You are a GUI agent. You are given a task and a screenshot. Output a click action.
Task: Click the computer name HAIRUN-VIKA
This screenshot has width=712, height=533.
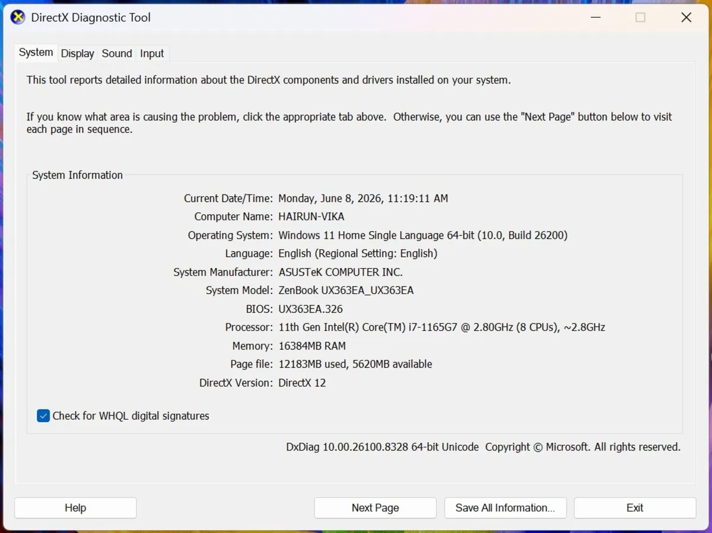pyautogui.click(x=311, y=216)
